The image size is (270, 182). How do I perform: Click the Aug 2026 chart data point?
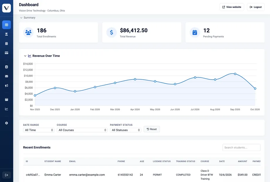(215, 80)
